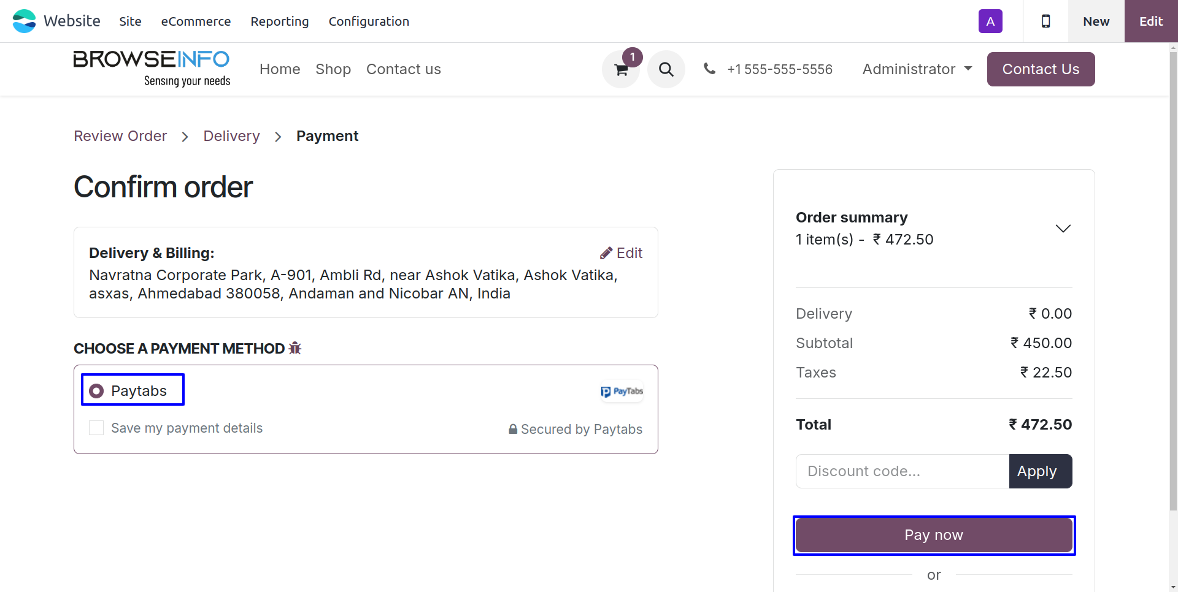1178x592 pixels.
Task: Go back to Review Order step
Action: point(120,136)
